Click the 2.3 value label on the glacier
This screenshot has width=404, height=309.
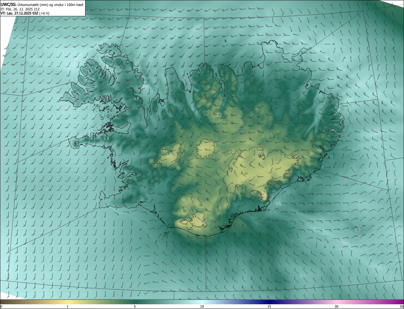[x=170, y=156]
